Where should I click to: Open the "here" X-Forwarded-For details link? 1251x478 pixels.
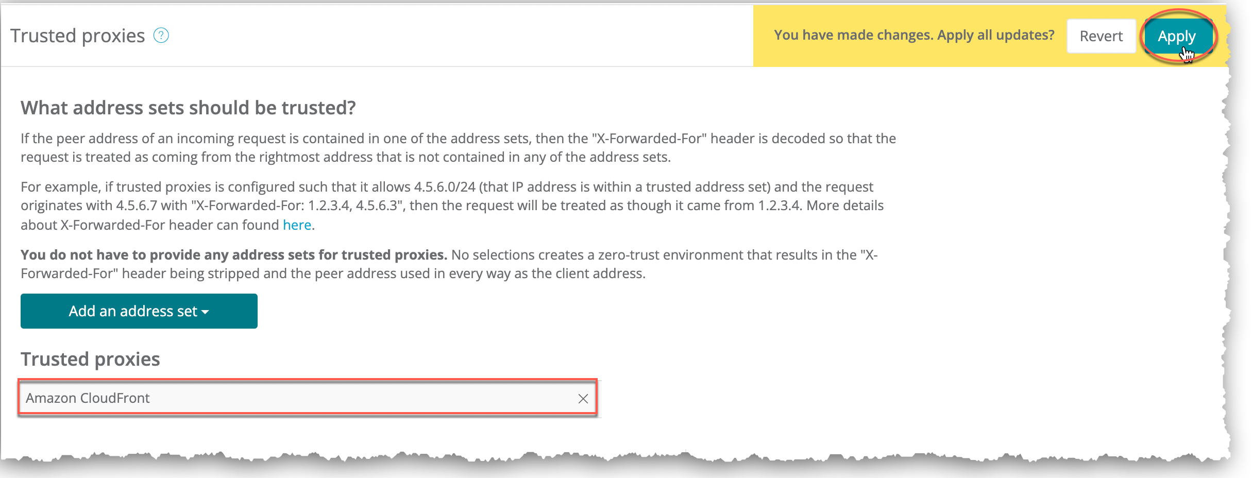(297, 225)
